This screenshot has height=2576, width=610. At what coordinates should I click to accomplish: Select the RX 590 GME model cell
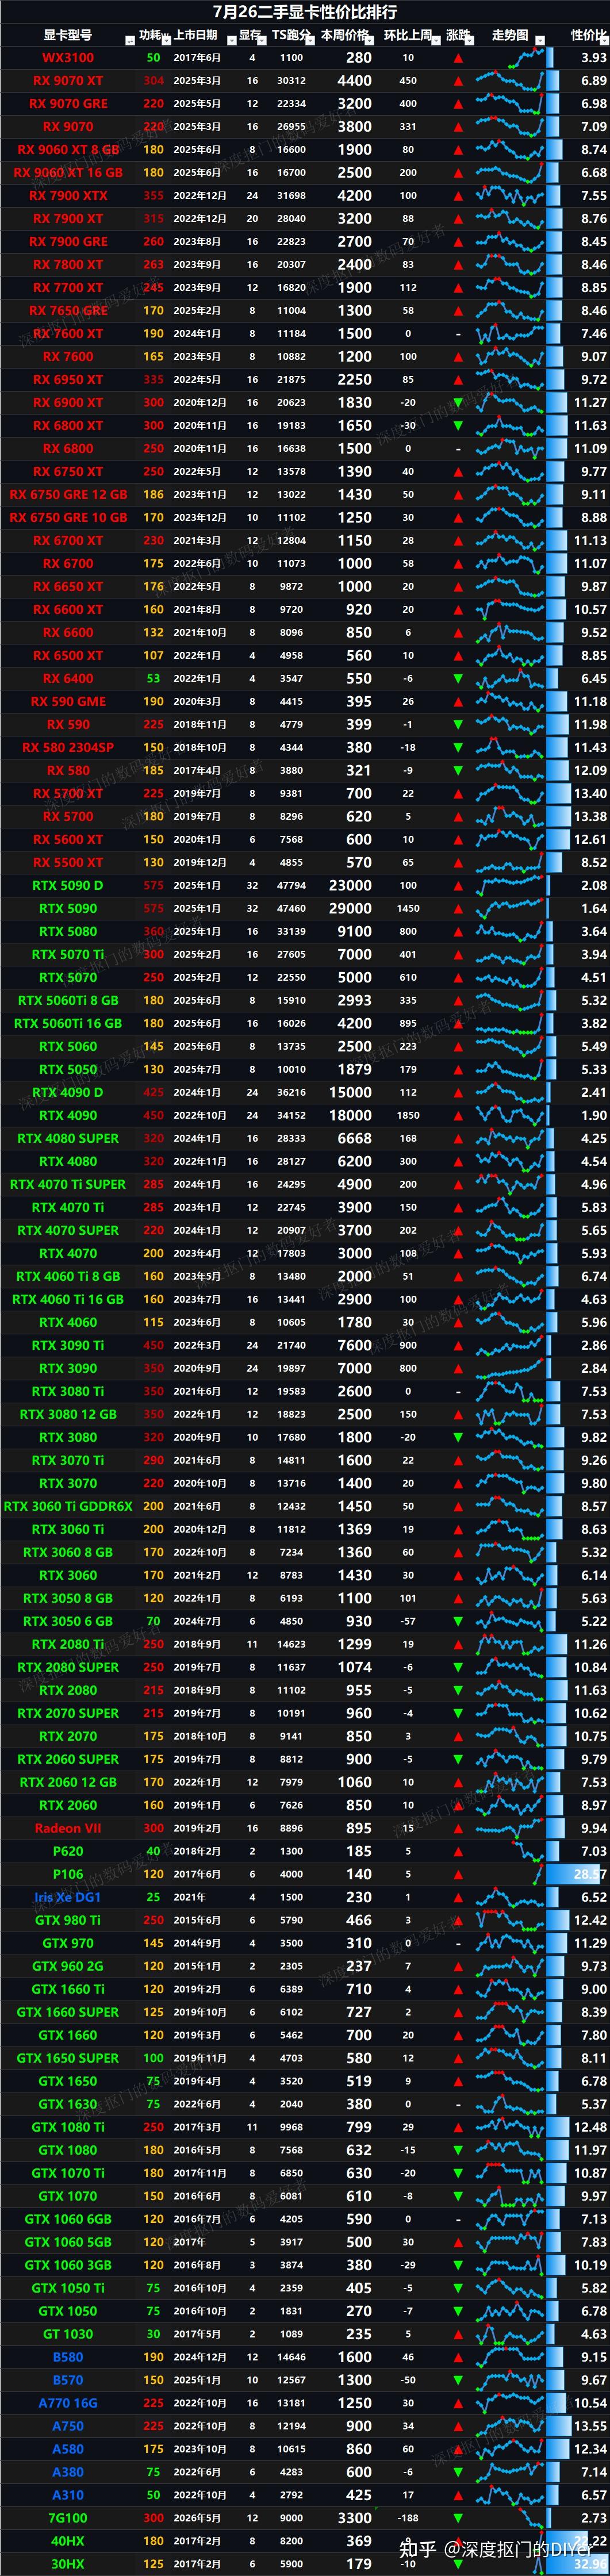point(68,702)
